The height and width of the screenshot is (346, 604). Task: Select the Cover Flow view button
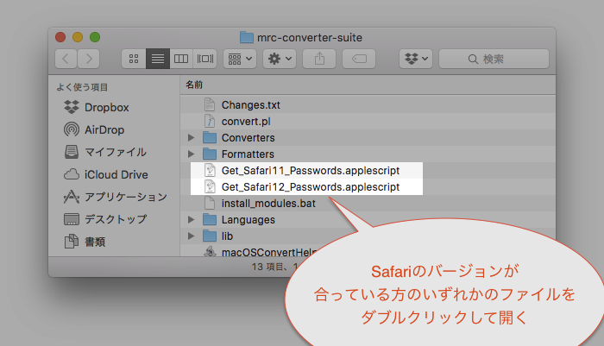(x=204, y=59)
